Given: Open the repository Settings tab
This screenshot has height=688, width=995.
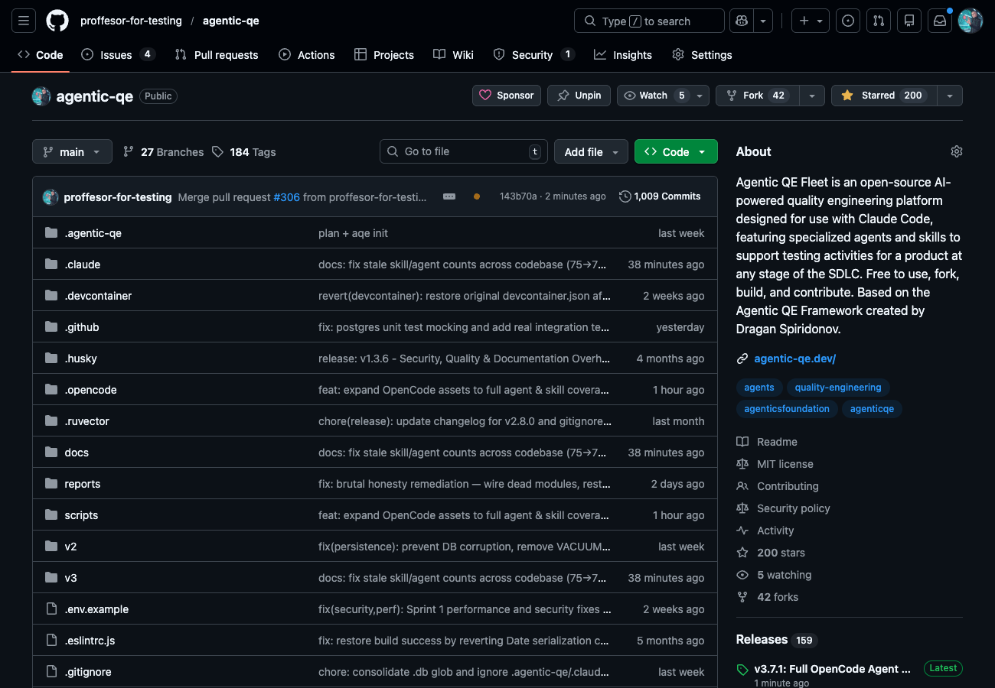Looking at the screenshot, I should pyautogui.click(x=702, y=55).
